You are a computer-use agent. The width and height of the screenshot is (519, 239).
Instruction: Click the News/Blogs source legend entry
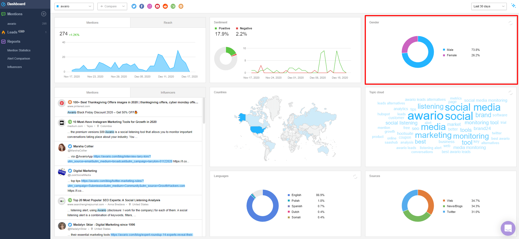tap(454, 206)
